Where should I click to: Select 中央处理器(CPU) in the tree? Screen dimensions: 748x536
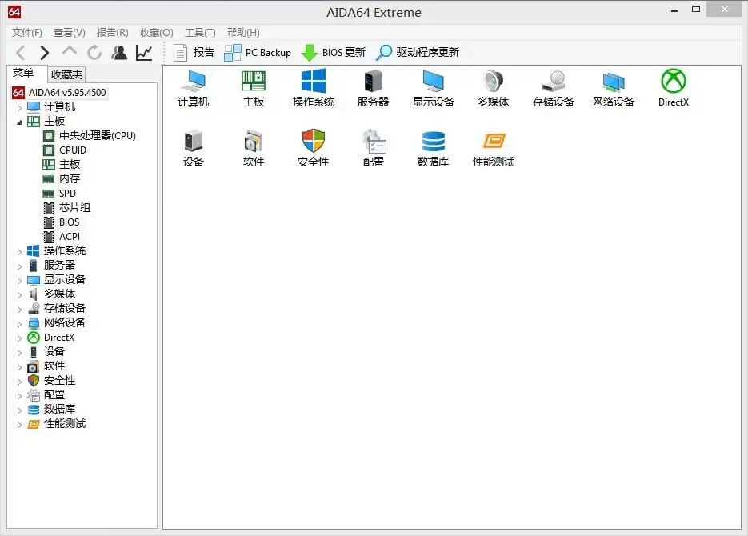tap(90, 136)
